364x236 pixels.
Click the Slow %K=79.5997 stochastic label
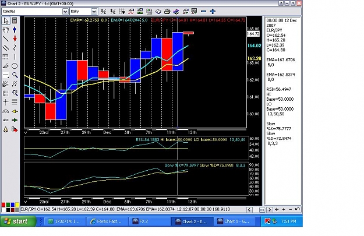click(182, 165)
